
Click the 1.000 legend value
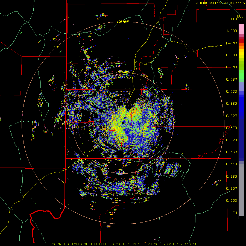coord(232,31)
